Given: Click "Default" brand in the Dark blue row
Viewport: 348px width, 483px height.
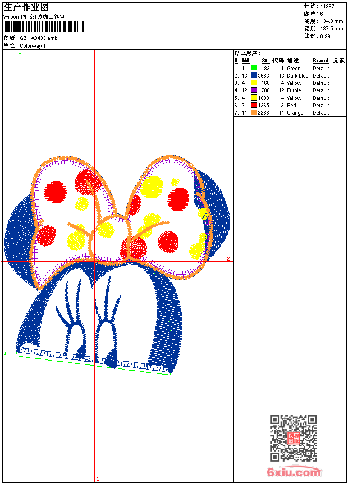Looking at the screenshot, I should click(321, 75).
